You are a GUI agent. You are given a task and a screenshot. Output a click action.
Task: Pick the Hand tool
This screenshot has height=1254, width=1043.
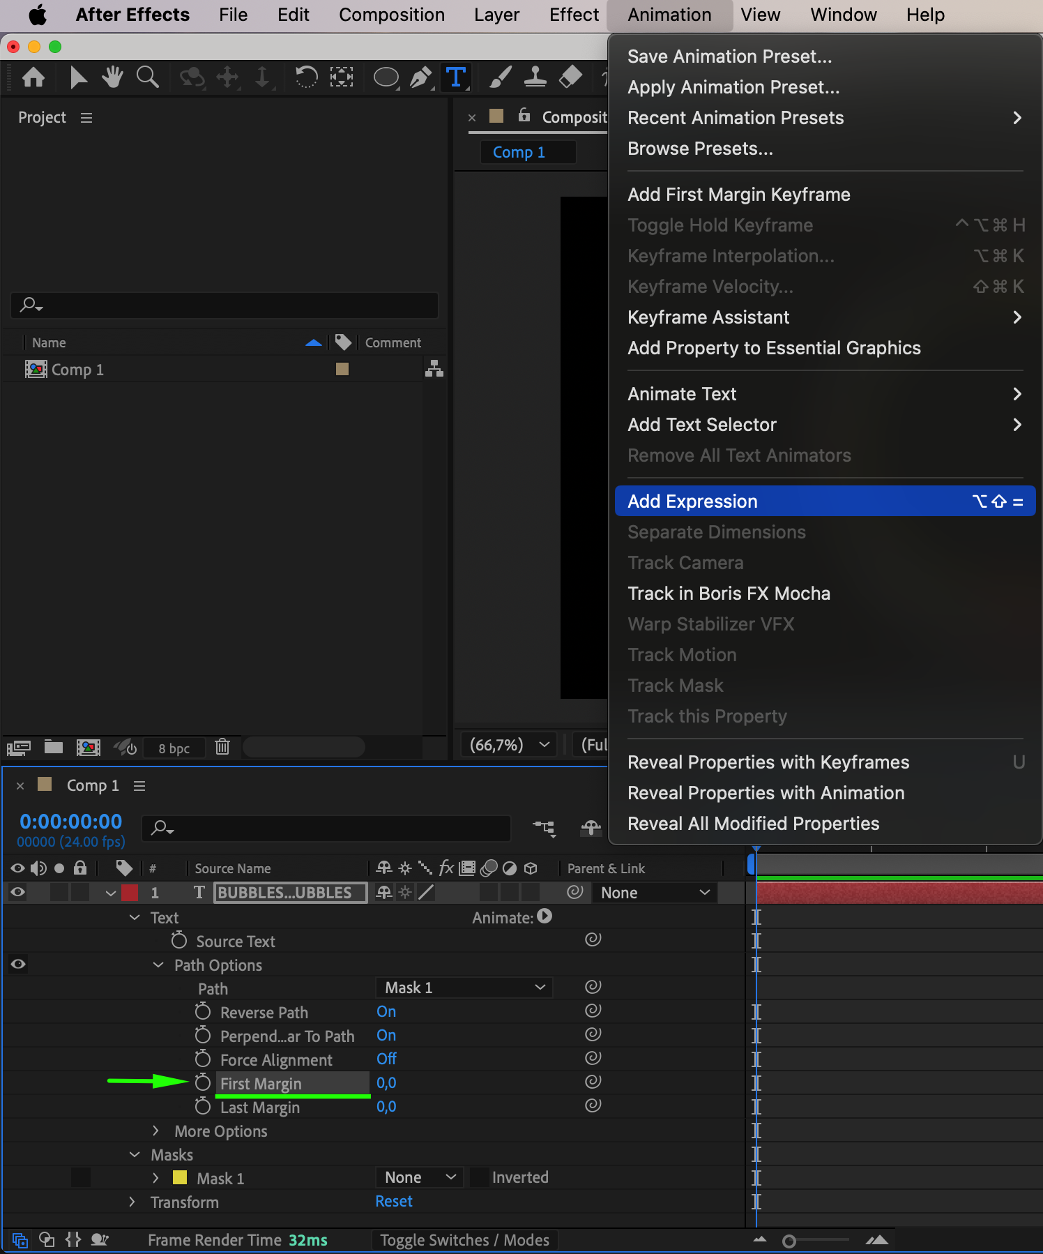[x=112, y=77]
